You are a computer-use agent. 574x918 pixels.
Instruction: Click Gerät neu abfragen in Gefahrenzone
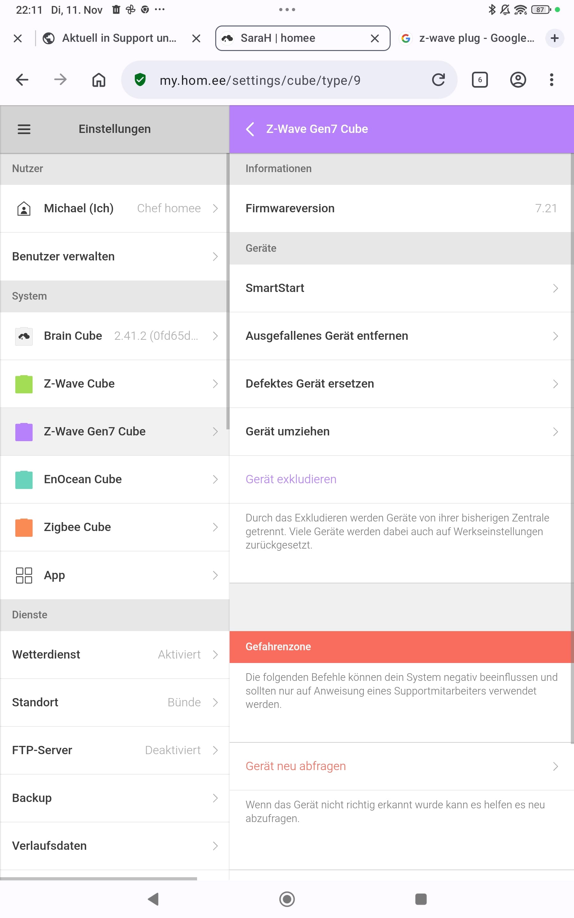tap(295, 766)
